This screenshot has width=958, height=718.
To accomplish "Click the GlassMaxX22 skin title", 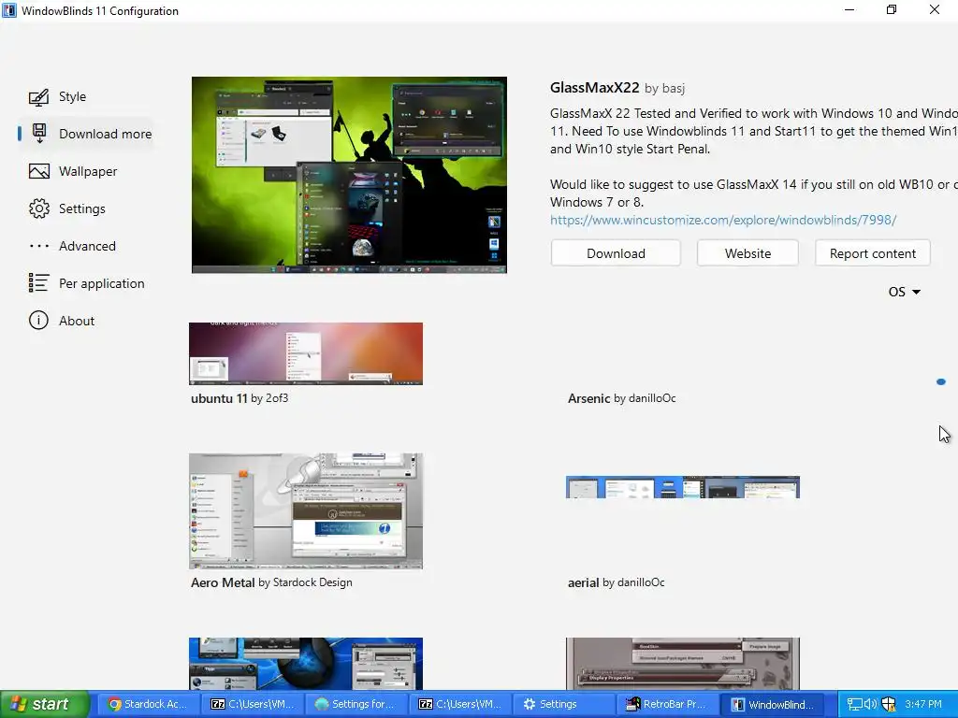I will [594, 88].
